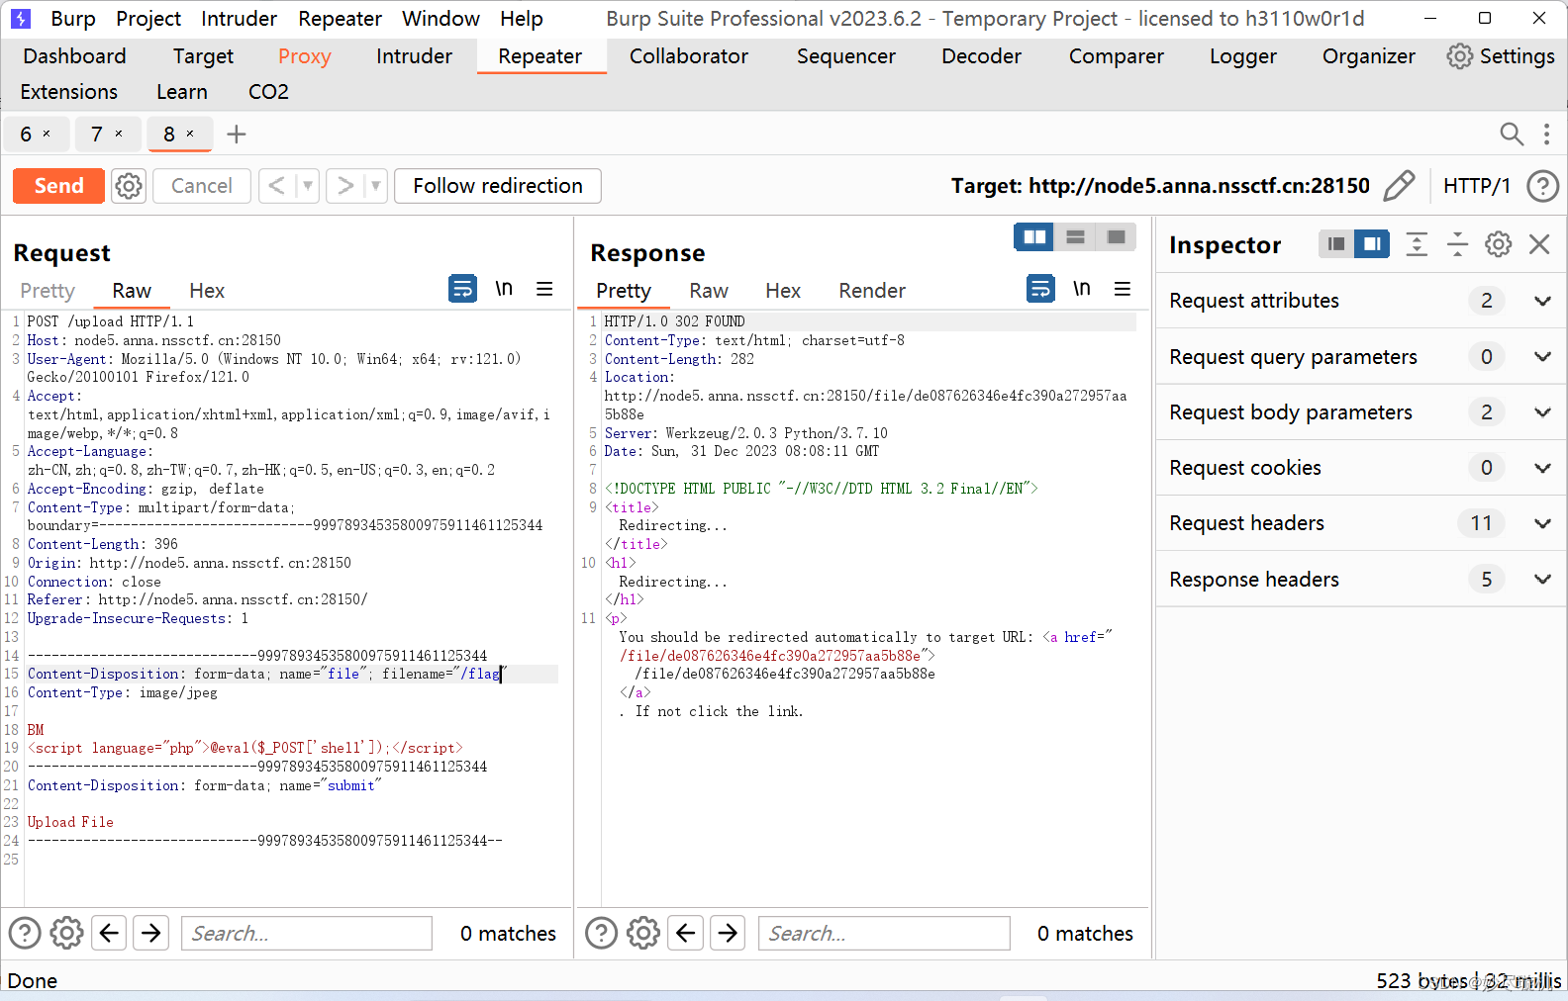Open Request panel hamburger menu
The image size is (1568, 1001).
tap(544, 289)
